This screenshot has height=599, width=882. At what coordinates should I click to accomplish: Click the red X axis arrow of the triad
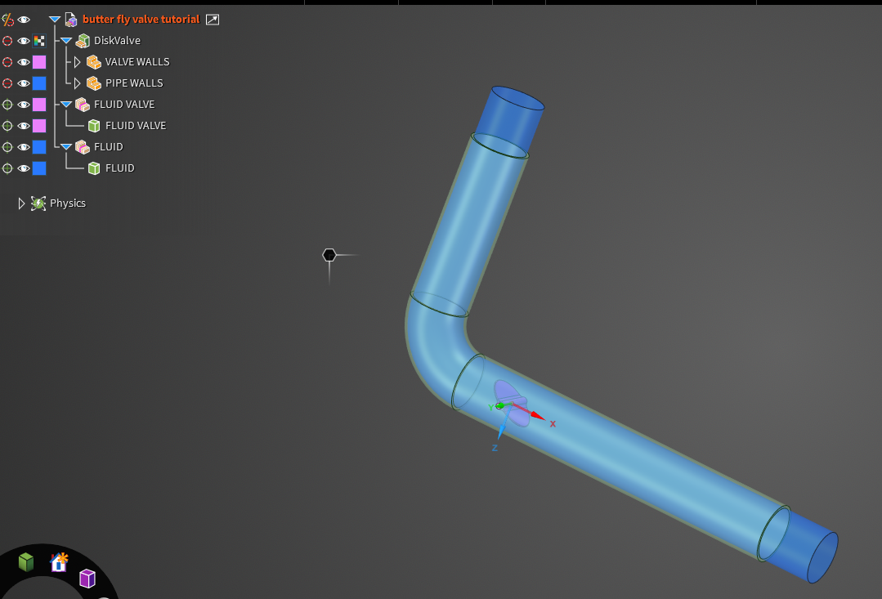pos(537,416)
